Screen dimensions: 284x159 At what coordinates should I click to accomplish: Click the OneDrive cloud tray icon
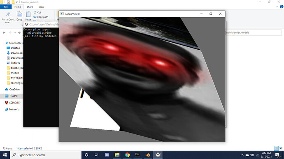click(x=247, y=155)
